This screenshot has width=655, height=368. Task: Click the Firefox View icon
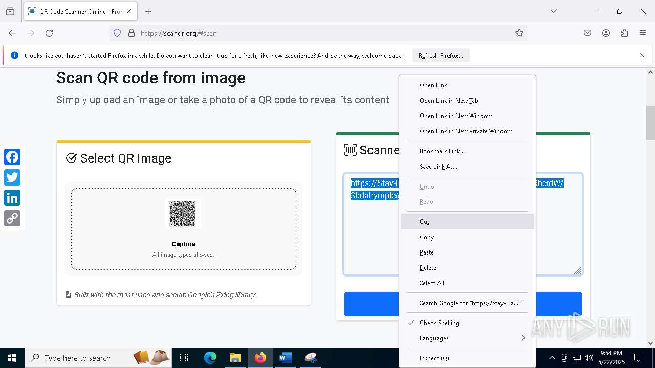click(x=10, y=11)
